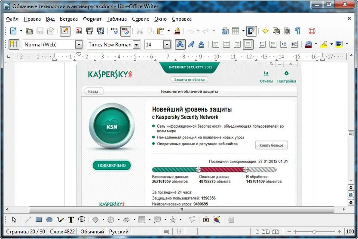Screen dimensions: 358x239
Task: Open background color dropdown arrow
Action: [347, 44]
